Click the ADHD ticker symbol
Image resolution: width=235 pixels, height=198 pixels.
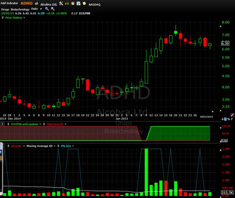(x=27, y=3)
